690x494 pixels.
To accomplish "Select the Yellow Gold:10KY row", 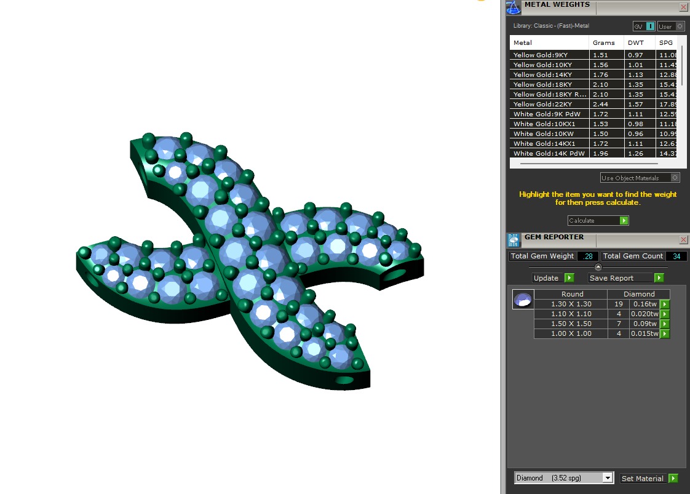I will tap(593, 65).
